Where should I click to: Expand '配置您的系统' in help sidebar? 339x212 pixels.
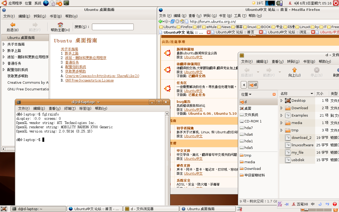4,70
